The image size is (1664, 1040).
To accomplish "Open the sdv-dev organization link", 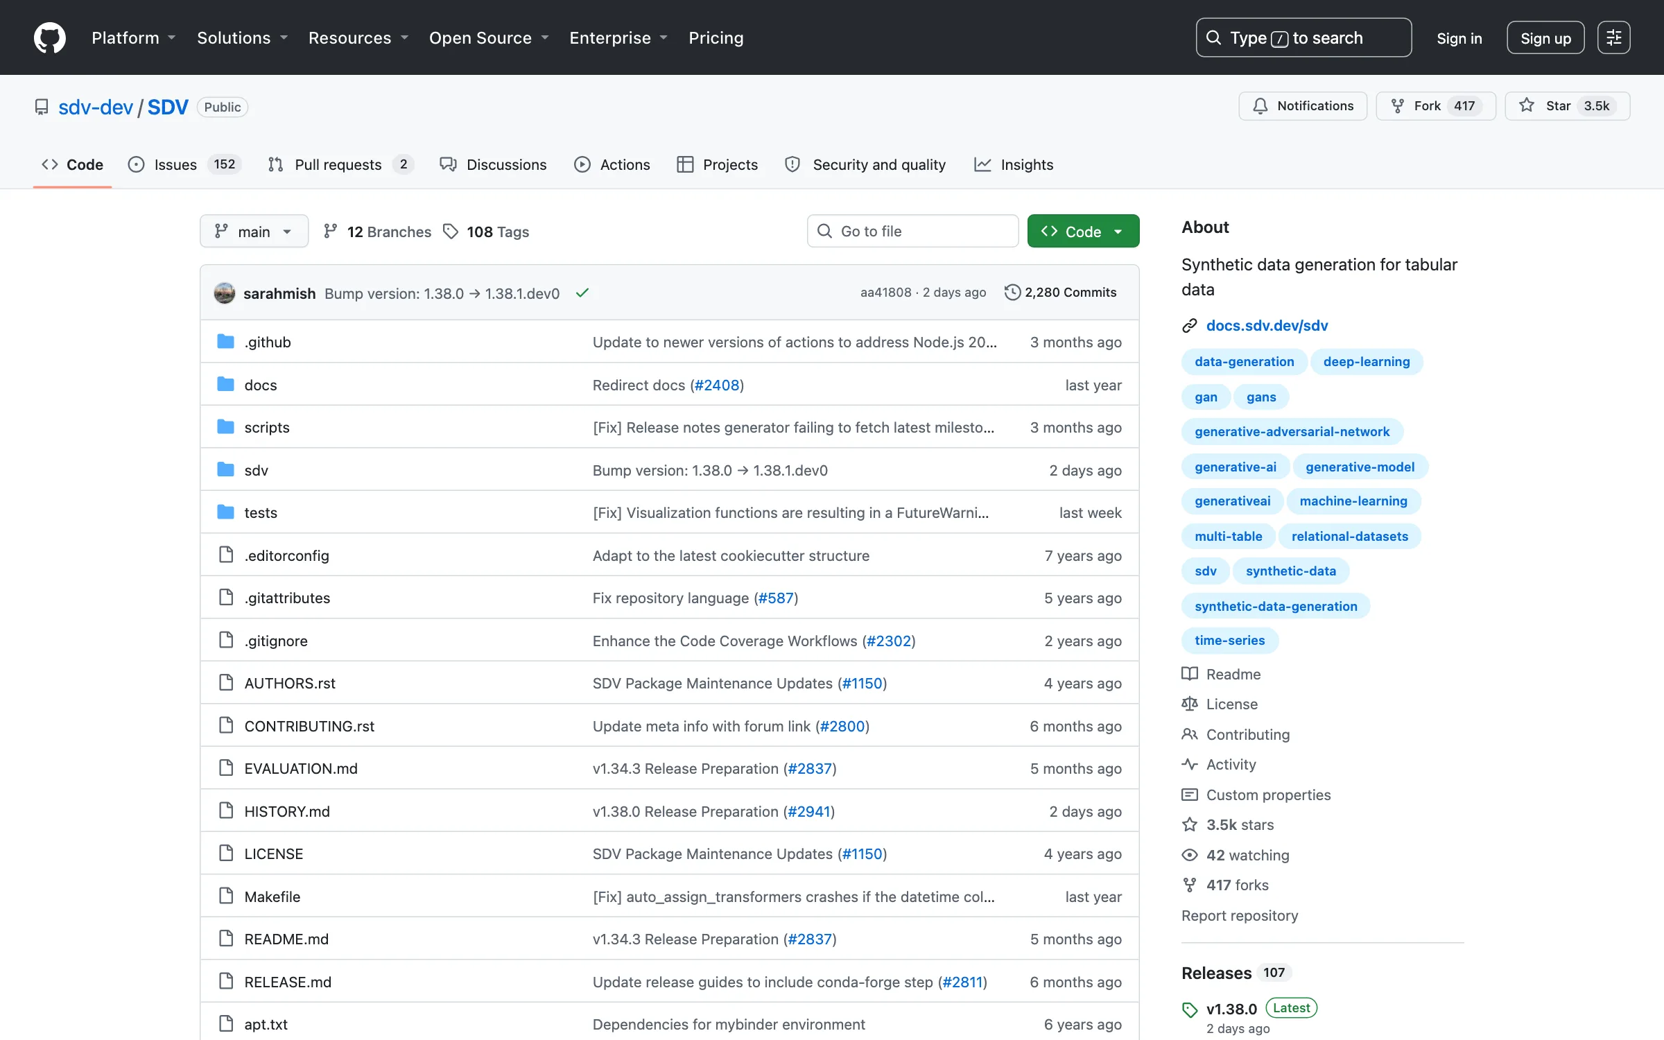I will (96, 107).
